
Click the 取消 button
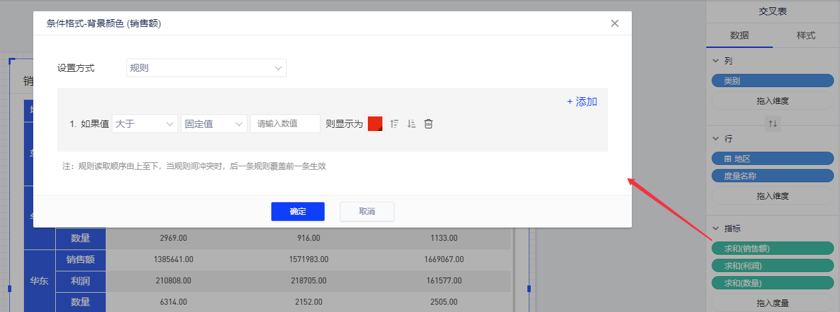click(367, 212)
